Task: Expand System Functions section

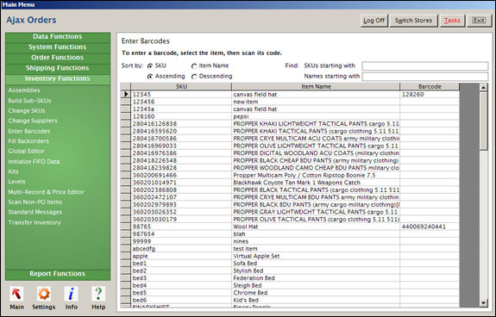Action: point(58,47)
